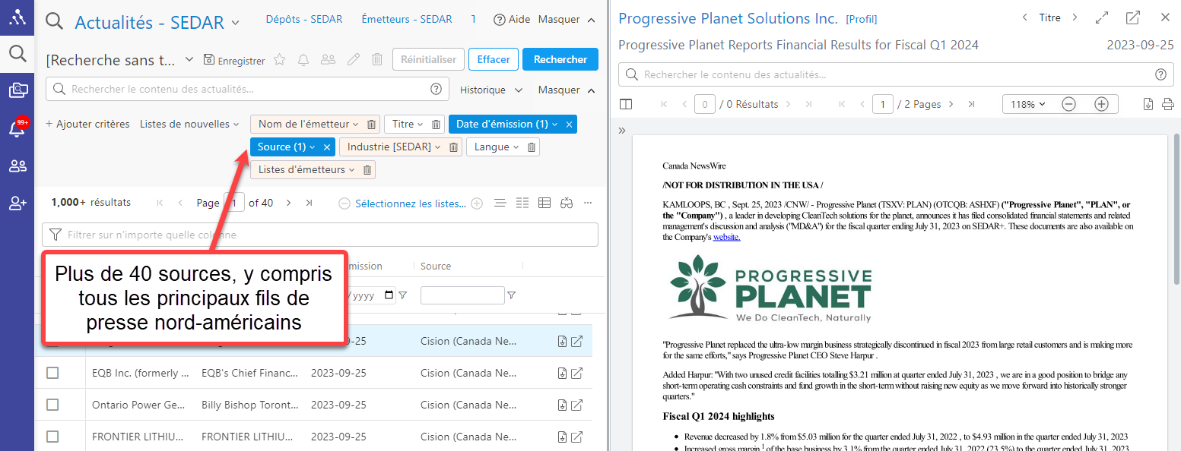Download the document from viewer toolbar
Screen dimensions: 1181x451
(1148, 104)
